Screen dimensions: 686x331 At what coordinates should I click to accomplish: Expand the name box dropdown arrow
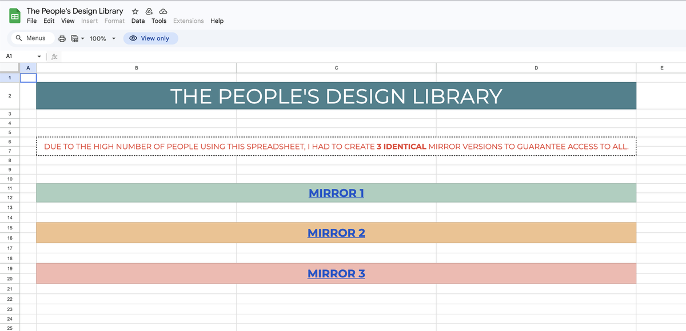tap(39, 56)
